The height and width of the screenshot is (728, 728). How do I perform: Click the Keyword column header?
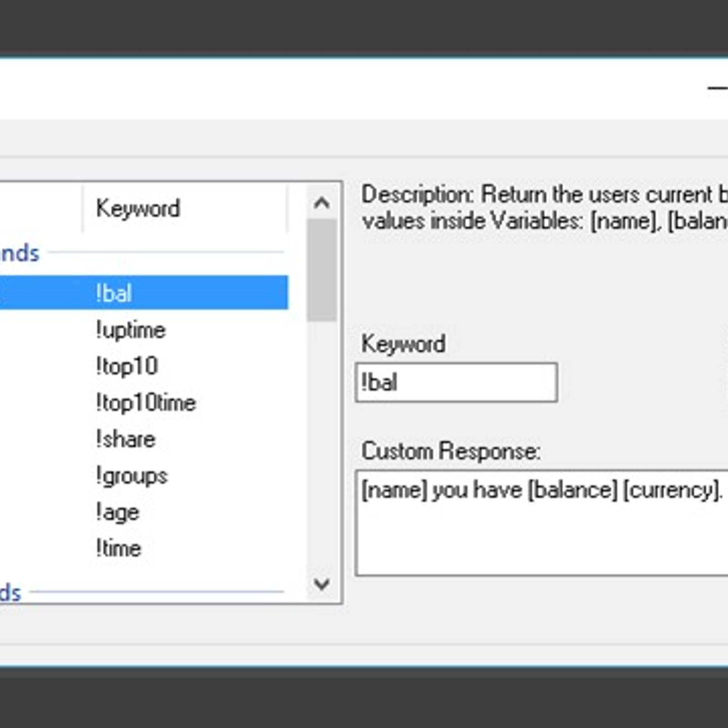(x=185, y=208)
